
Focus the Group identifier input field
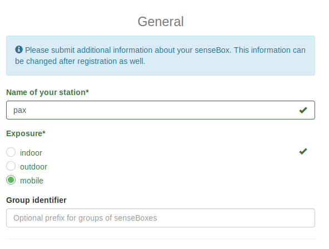(160, 218)
